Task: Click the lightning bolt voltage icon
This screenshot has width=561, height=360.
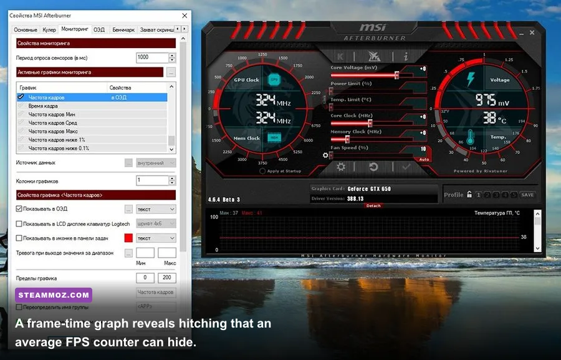Action: pos(471,79)
